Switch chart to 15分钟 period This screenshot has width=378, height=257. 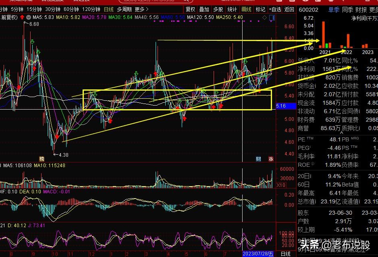[x=34, y=9]
